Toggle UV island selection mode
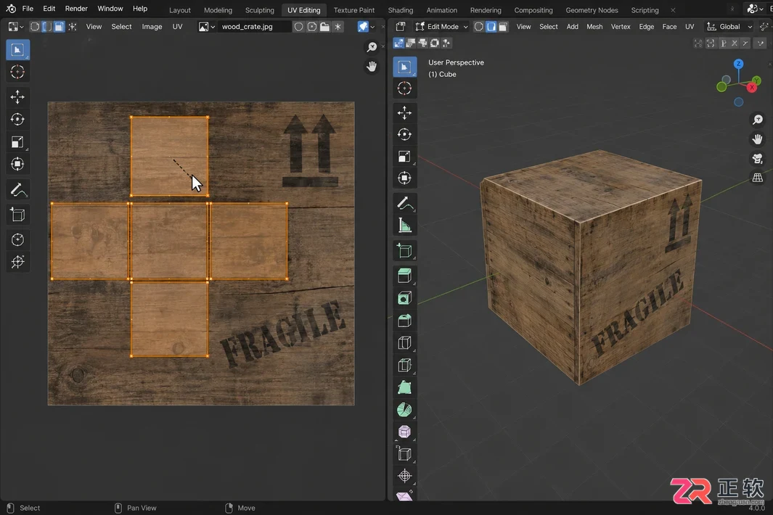The height and width of the screenshot is (515, 773). click(x=72, y=27)
